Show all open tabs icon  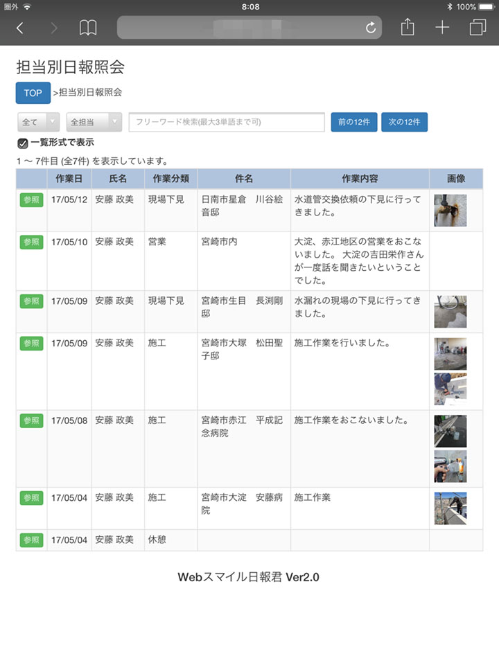478,28
